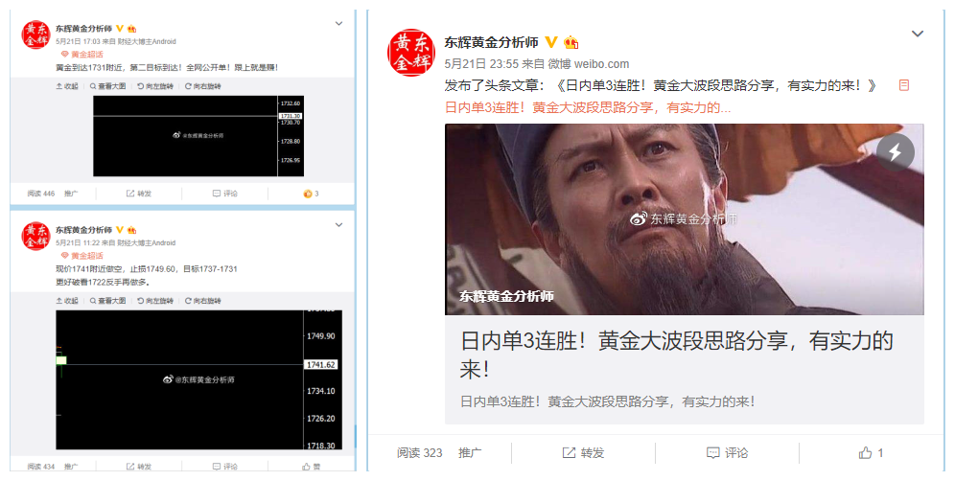The width and height of the screenshot is (955, 481).
Task: Click avatar on the 11:22 post
Action: click(x=35, y=237)
